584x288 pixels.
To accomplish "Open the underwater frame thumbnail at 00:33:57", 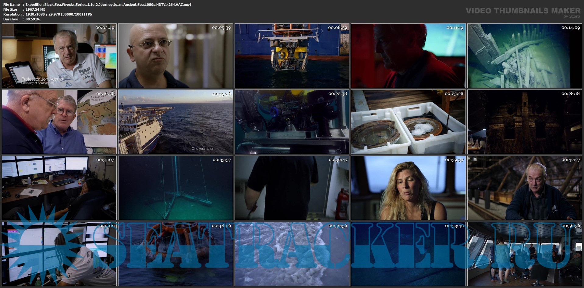I will coord(175,188).
